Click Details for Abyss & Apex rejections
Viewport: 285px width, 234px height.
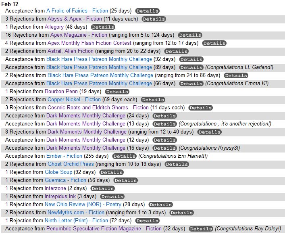pos(154,19)
